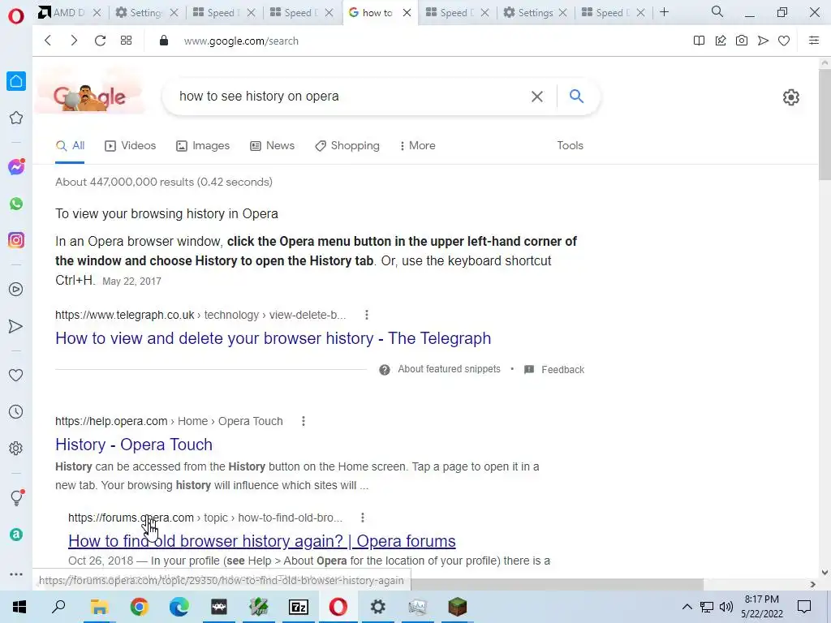Click the address bar URL
The width and height of the screenshot is (831, 623).
(x=241, y=41)
